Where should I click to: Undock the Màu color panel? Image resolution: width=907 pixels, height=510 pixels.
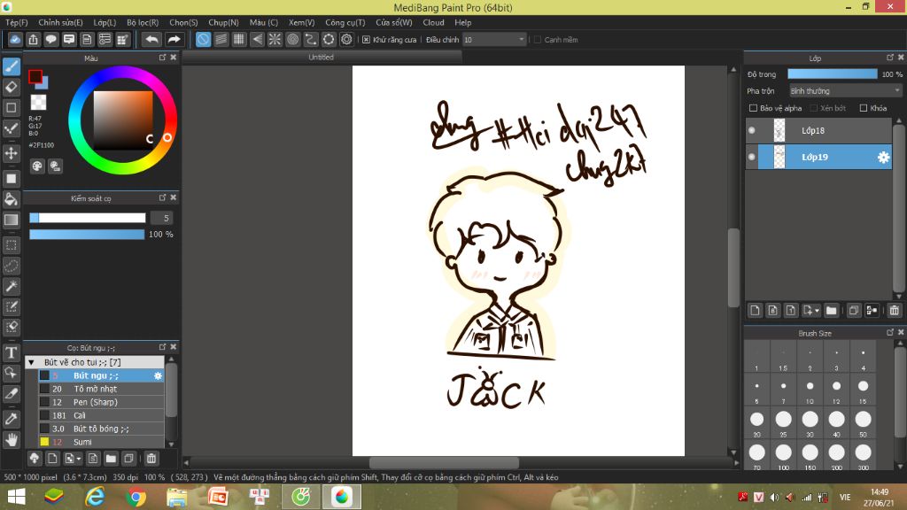pos(163,58)
